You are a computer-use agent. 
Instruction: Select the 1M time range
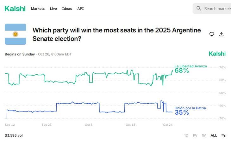[x=204, y=135]
